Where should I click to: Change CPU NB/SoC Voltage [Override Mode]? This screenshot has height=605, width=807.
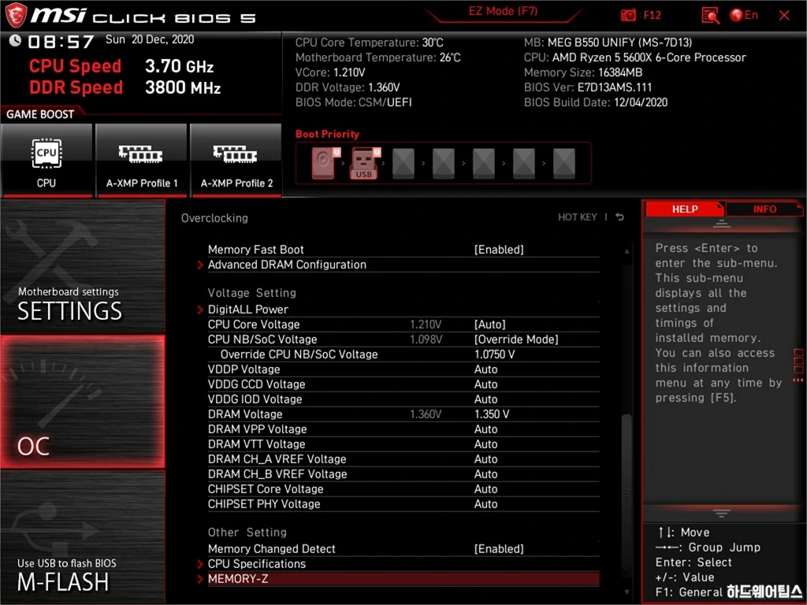[x=516, y=339]
